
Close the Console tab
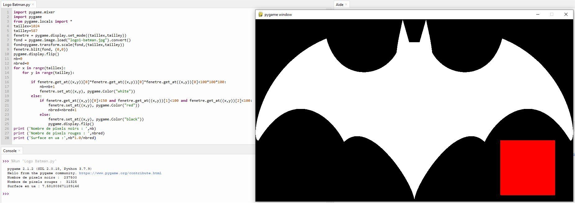click(19, 151)
